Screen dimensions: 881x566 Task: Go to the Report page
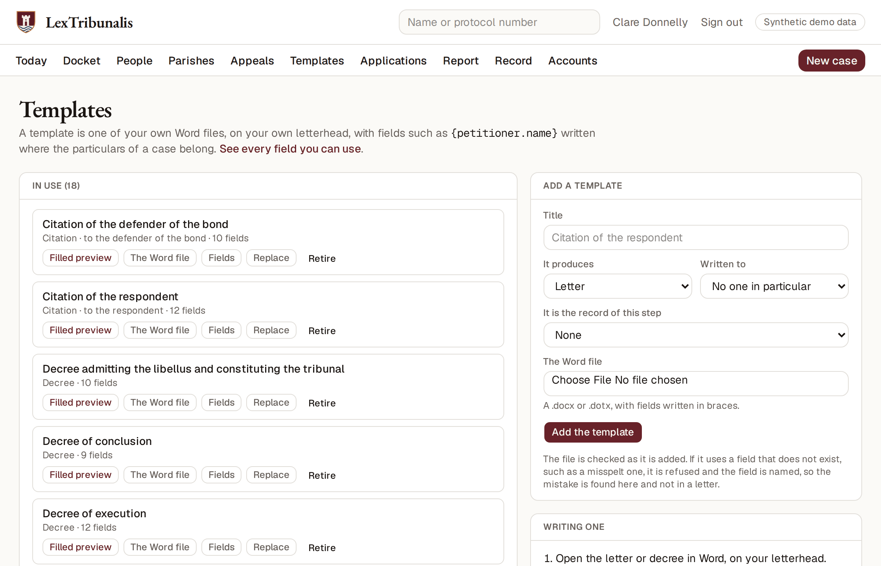tap(461, 61)
